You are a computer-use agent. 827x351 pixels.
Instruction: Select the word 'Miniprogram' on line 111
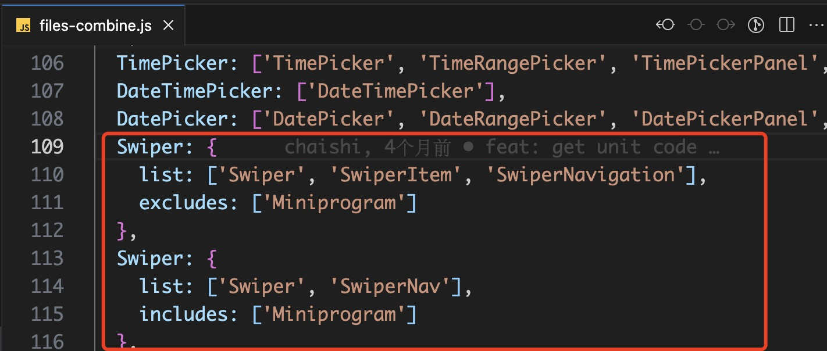point(334,202)
